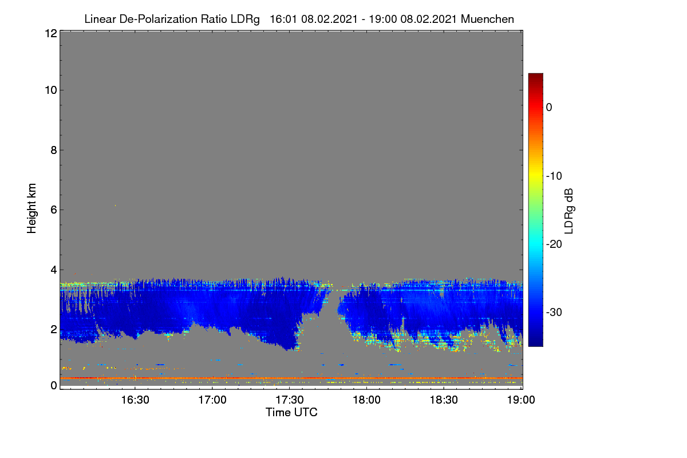The image size is (687, 458).
Task: Click the 19:00 time axis label
Action: (520, 400)
